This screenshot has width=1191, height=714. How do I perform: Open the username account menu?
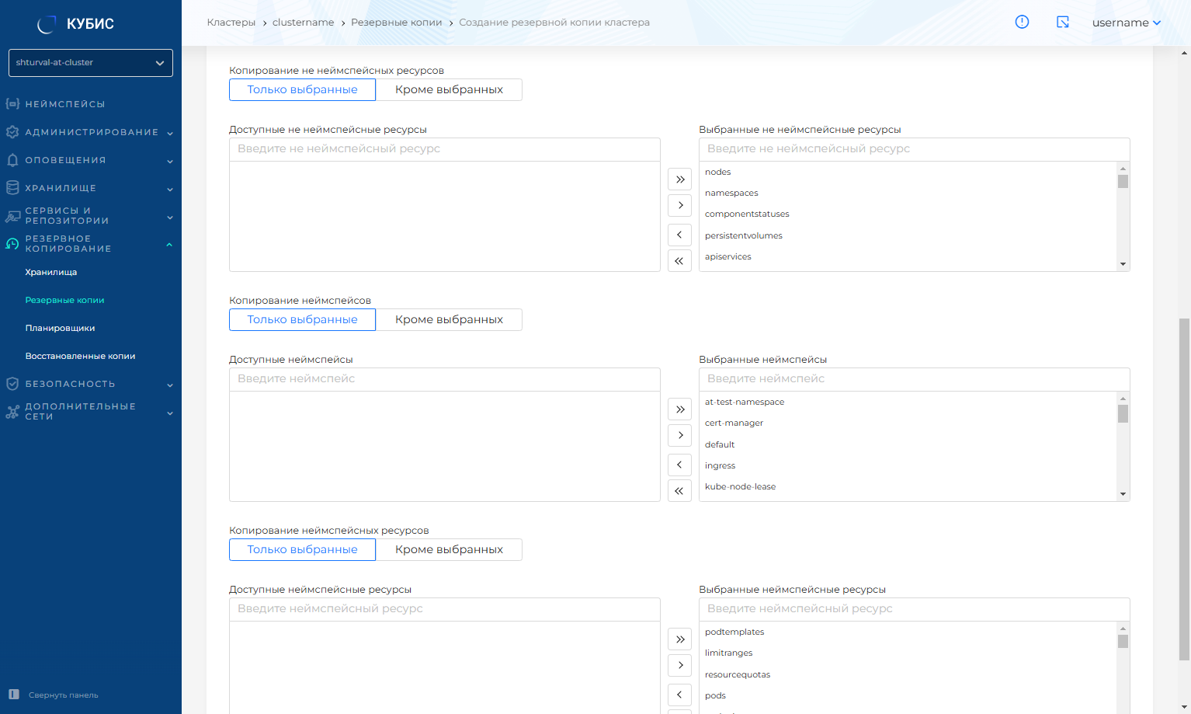[1126, 23]
